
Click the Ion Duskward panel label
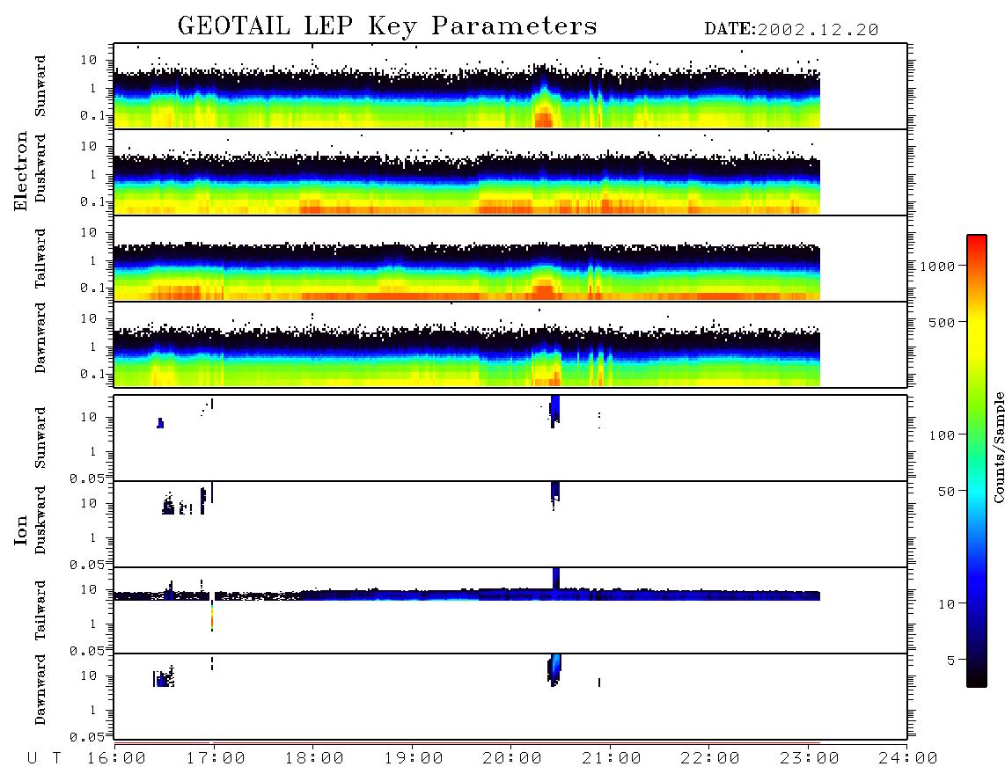coord(40,520)
